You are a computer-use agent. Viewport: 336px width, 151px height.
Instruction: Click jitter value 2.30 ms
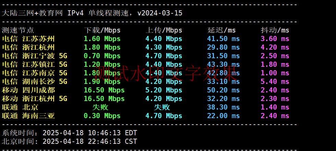[x=275, y=99]
